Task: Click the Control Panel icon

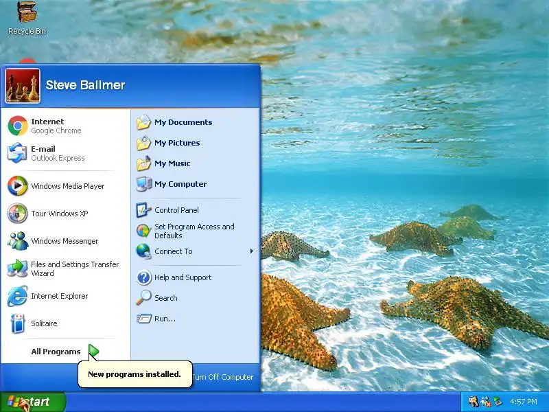Action: (143, 210)
